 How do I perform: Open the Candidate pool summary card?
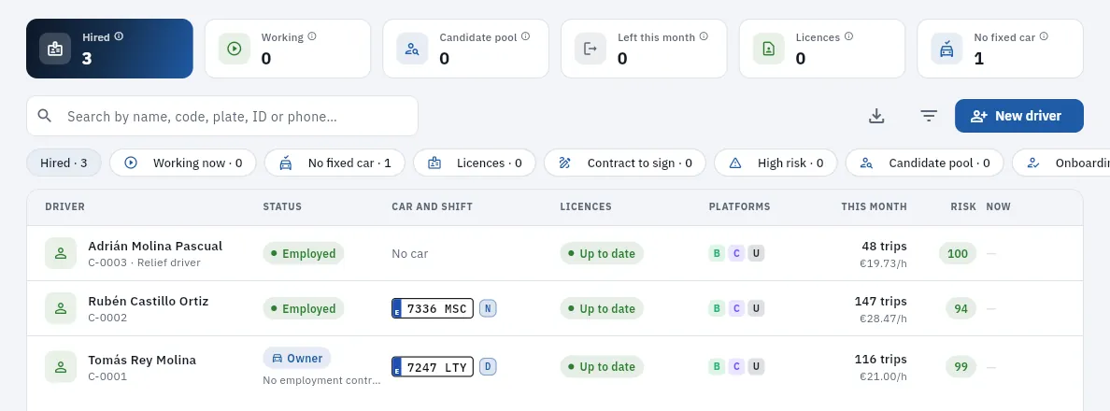[466, 48]
